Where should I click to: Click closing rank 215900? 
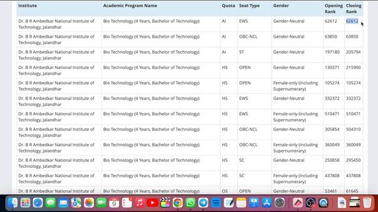coord(353,68)
